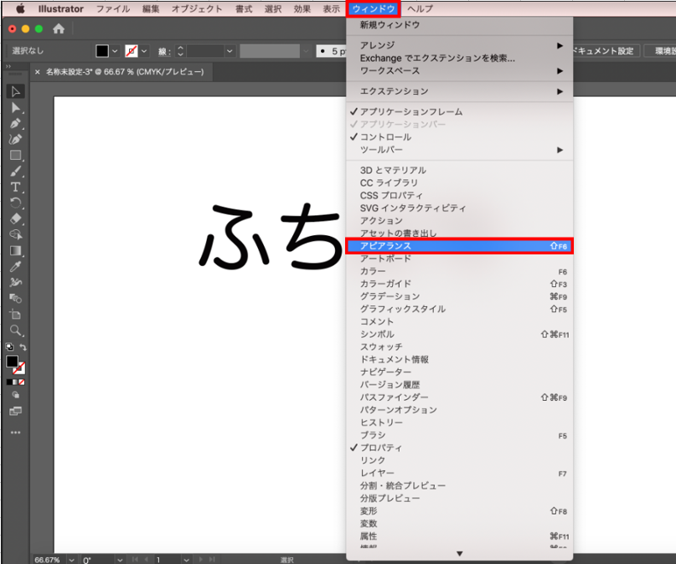Click the fill color box in toolbar

[x=12, y=361]
